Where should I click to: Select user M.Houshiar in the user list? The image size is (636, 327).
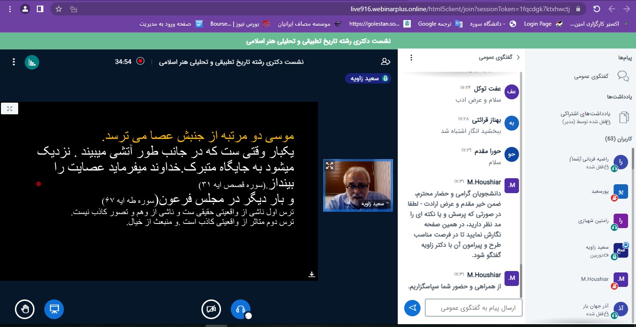pos(604,279)
